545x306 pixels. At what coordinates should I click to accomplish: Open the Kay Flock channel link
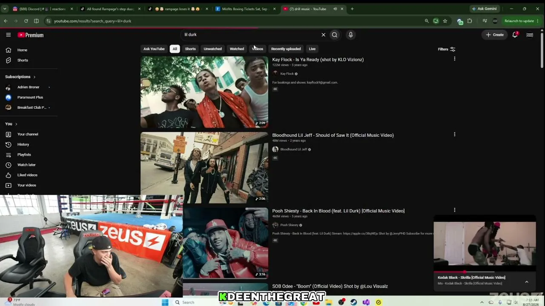287,74
